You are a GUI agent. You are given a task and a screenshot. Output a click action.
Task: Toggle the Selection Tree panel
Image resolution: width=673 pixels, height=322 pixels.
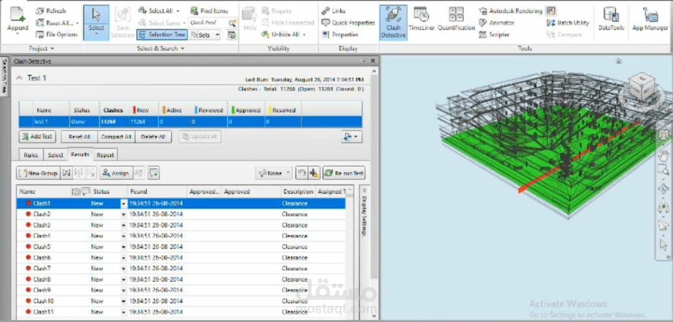pyautogui.click(x=162, y=34)
